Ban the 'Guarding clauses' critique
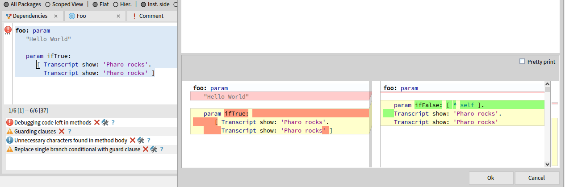 [x=62, y=131]
